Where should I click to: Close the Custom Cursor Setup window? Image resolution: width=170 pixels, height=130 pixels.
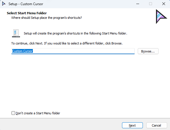164,4
